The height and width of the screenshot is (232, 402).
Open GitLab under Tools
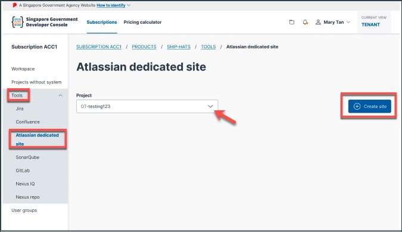click(23, 171)
